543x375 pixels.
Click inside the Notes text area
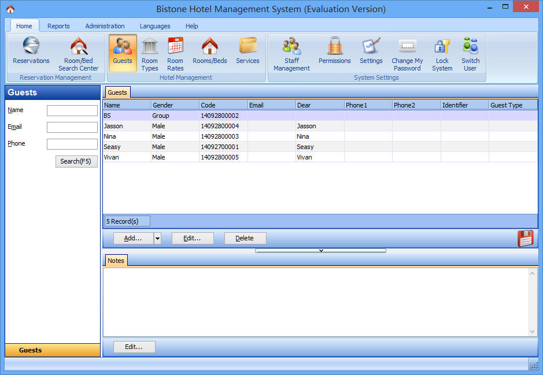pos(316,302)
